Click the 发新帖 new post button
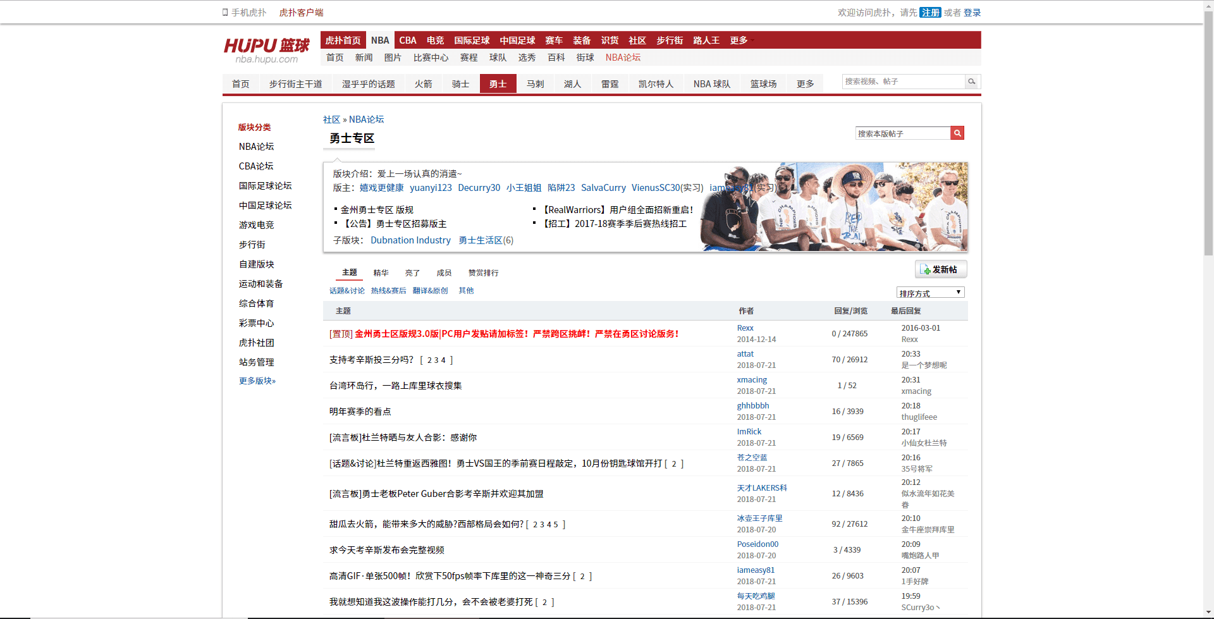Screen dimensions: 1214x619 pyautogui.click(x=940, y=269)
